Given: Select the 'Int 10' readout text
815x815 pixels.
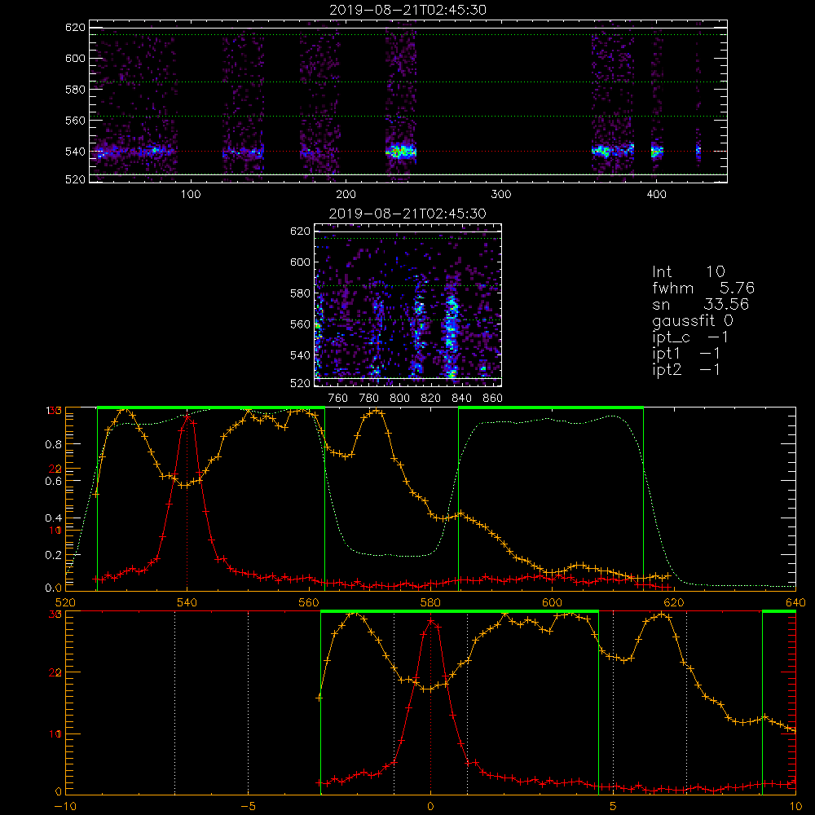Looking at the screenshot, I should tap(688, 271).
